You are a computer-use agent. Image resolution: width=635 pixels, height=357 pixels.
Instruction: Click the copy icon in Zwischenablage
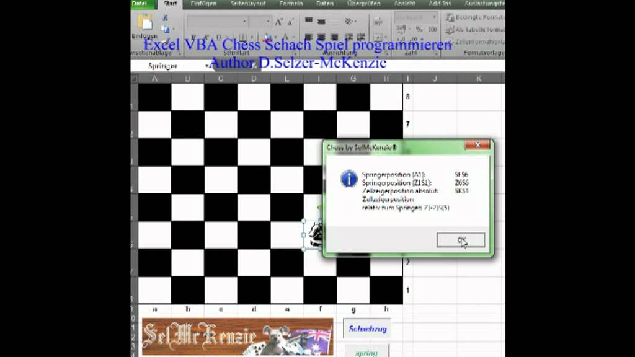[165, 29]
